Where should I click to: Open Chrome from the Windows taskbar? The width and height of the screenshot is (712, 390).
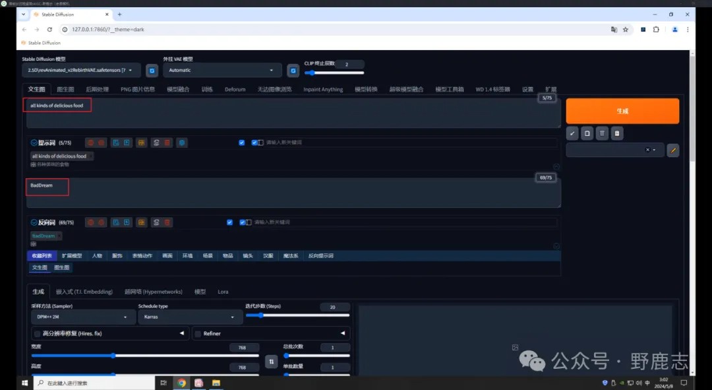click(182, 383)
